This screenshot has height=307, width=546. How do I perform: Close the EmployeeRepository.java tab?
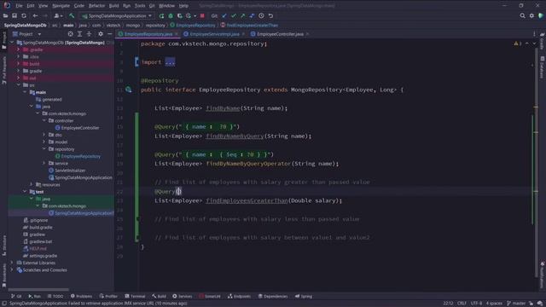[x=177, y=34]
